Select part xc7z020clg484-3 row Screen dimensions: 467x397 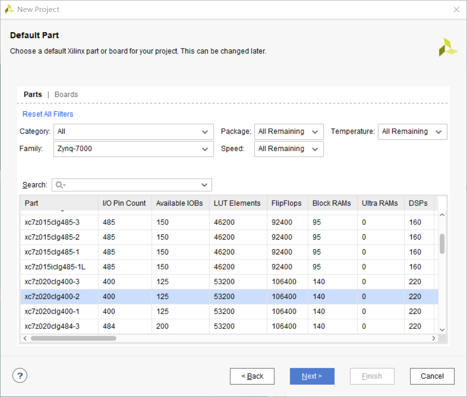click(229, 327)
